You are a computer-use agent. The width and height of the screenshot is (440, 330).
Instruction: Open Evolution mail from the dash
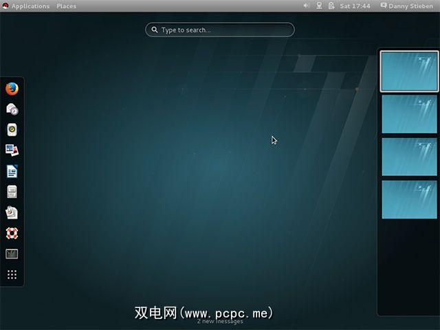pyautogui.click(x=12, y=109)
